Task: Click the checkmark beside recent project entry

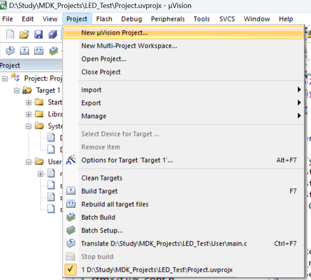Action: click(71, 270)
